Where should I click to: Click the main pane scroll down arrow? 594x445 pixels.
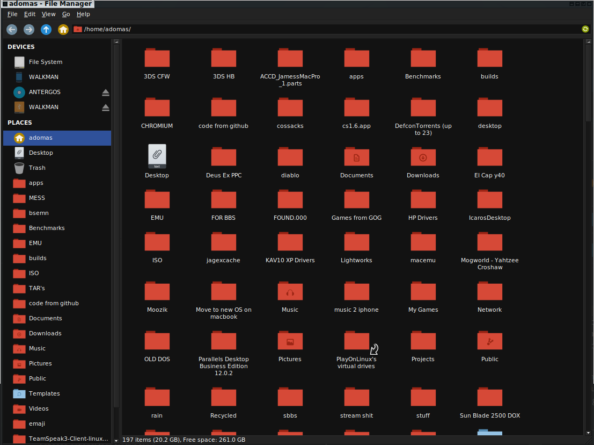(x=588, y=433)
